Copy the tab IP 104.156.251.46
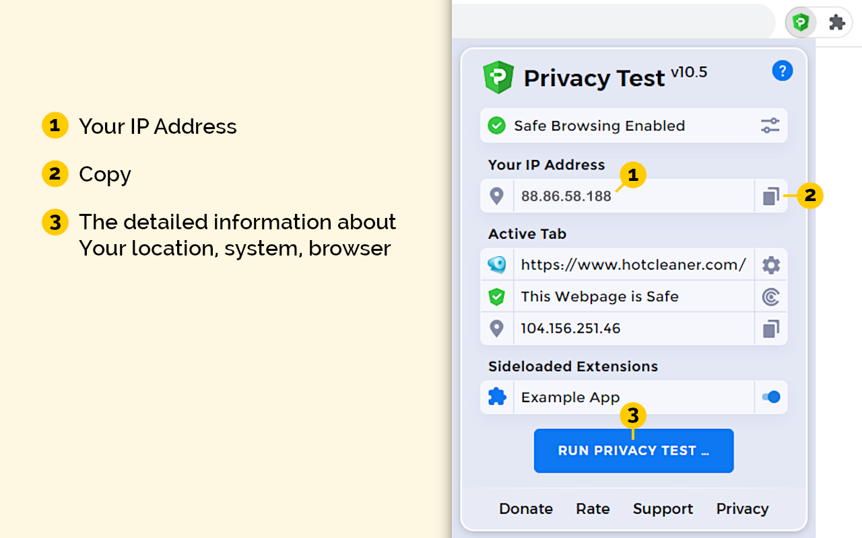The height and width of the screenshot is (538, 862). pos(770,328)
